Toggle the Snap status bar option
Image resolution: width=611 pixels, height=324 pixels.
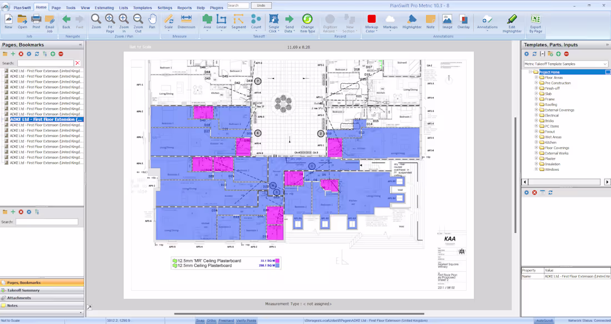click(201, 321)
